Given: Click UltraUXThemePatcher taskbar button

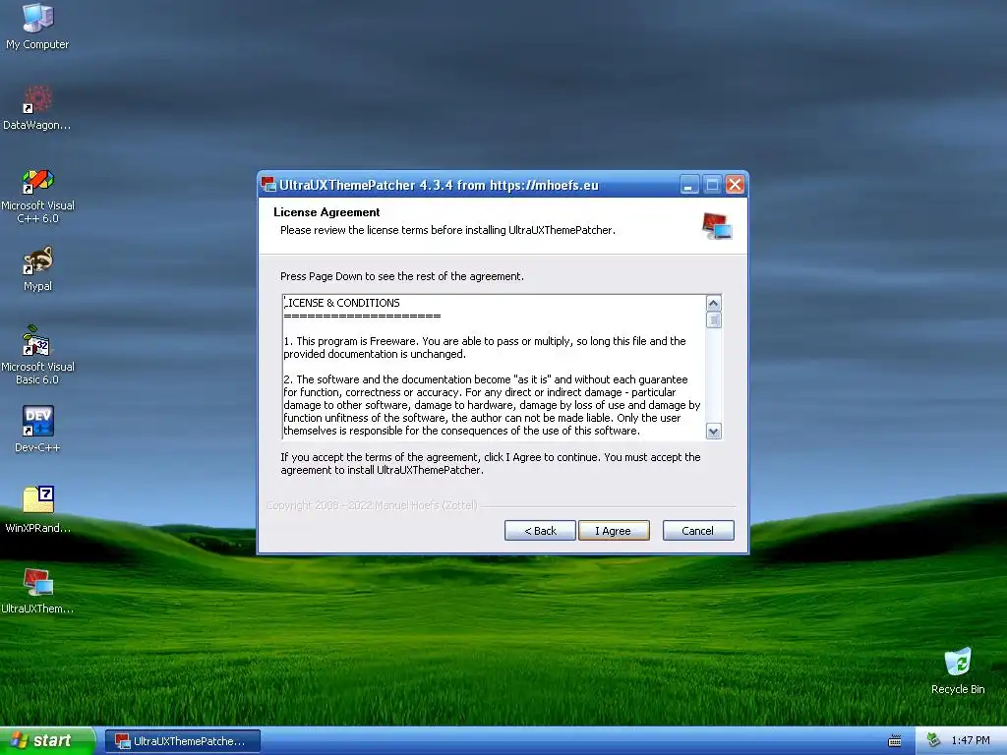Looking at the screenshot, I should pos(183,741).
